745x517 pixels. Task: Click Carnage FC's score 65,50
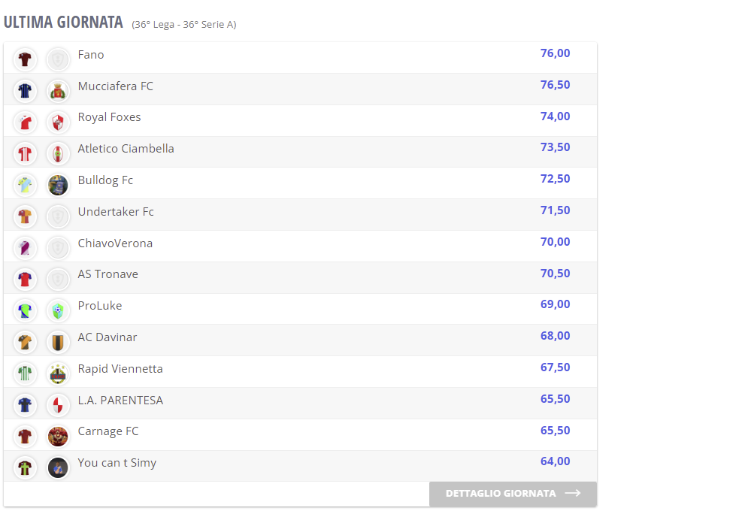pos(555,430)
